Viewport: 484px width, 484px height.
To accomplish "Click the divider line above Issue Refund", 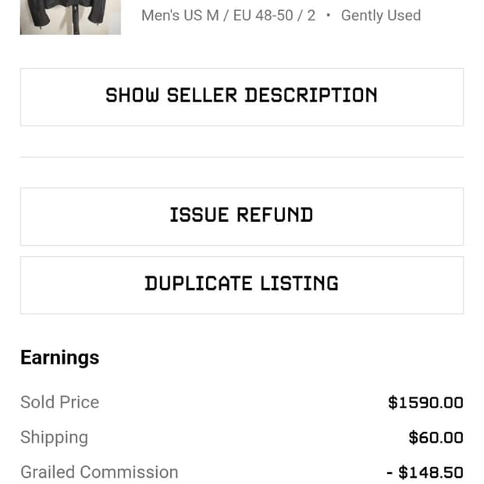I will (242, 157).
